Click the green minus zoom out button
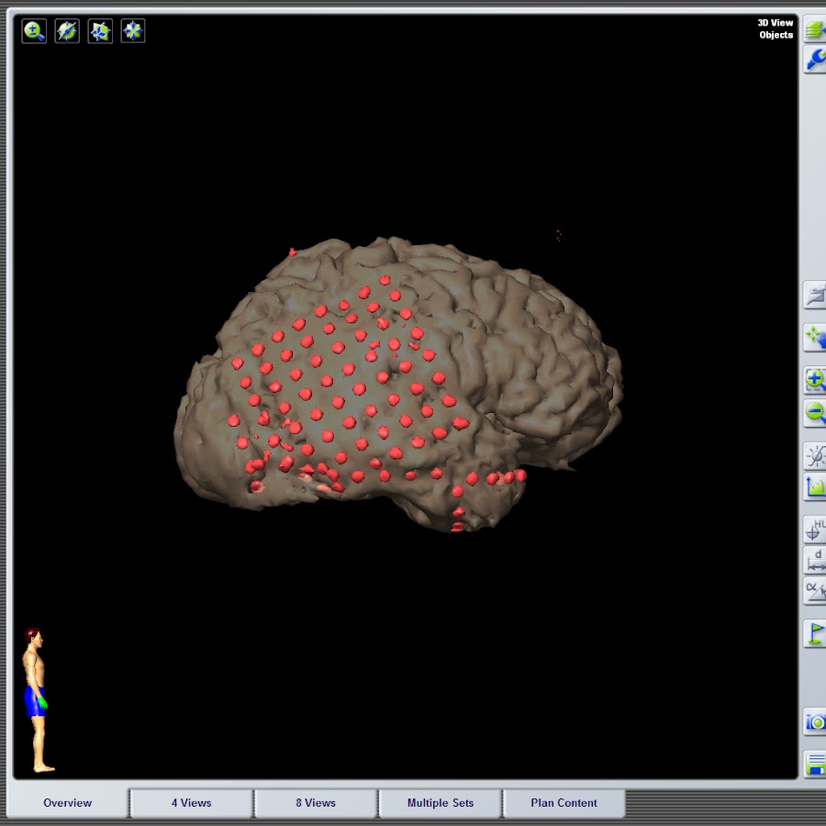The width and height of the screenshot is (826, 826). tap(815, 413)
